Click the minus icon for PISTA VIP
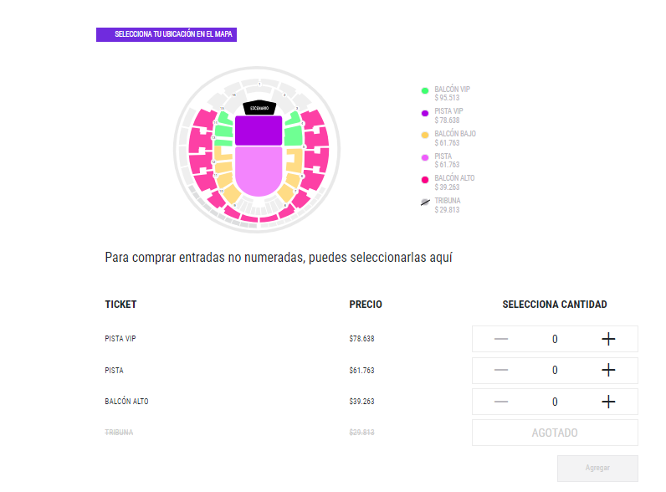This screenshot has height=492, width=666. point(501,339)
